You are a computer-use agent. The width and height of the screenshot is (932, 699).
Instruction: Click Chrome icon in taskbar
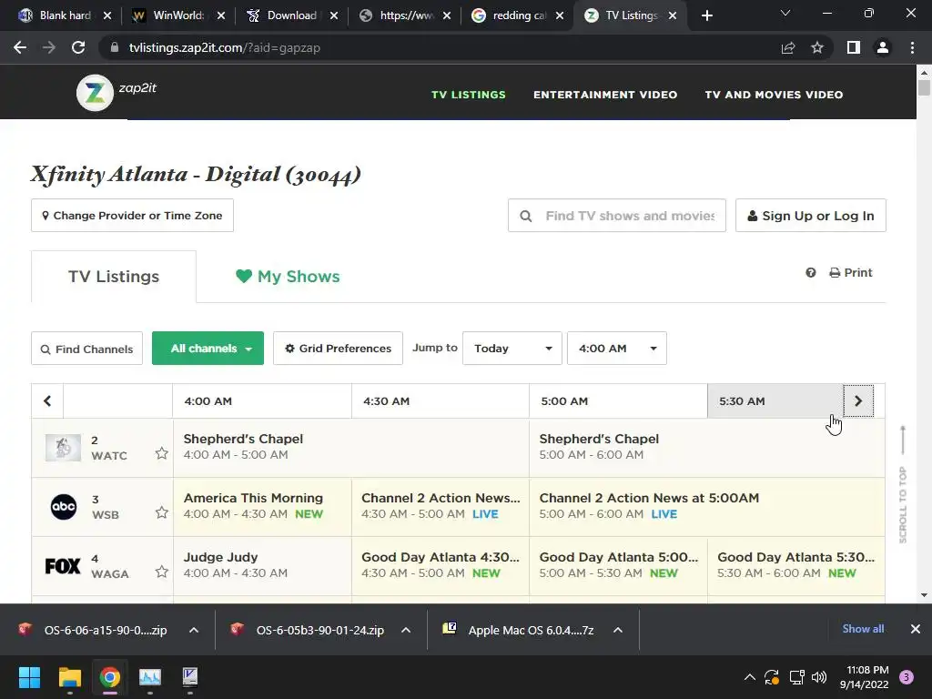(x=110, y=677)
